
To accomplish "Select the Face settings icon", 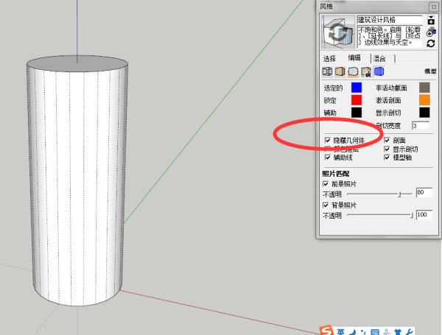I will [340, 71].
